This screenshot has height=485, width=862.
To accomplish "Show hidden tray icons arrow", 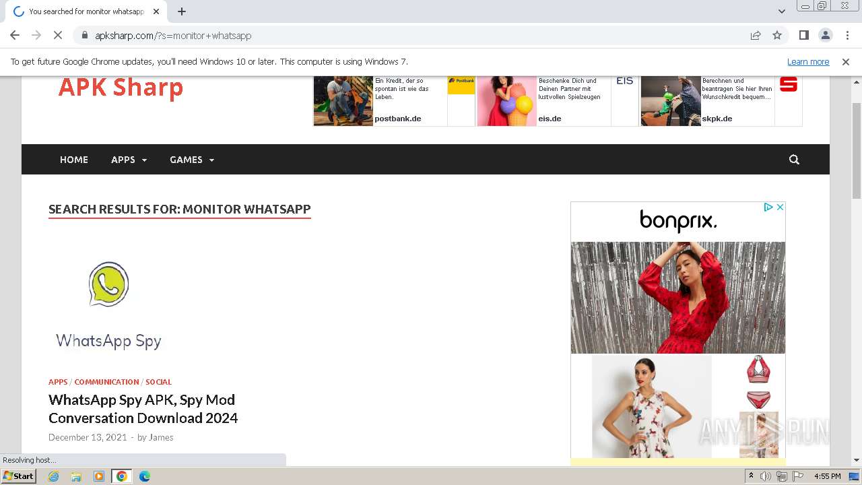I will coord(751,476).
